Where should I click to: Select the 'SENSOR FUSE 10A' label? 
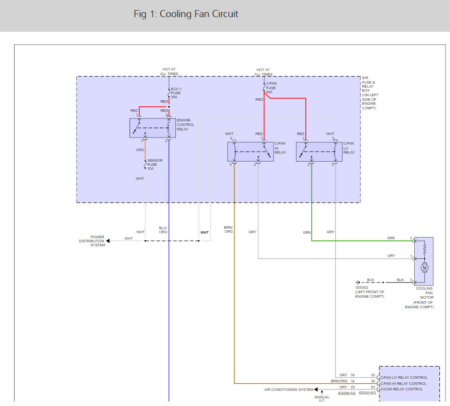(155, 164)
